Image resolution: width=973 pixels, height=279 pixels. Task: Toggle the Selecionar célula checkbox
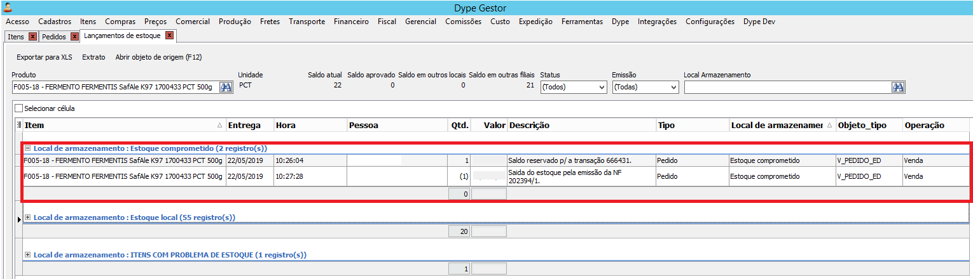18,108
